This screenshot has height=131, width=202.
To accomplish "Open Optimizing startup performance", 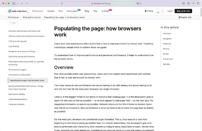I will pos(21,57).
